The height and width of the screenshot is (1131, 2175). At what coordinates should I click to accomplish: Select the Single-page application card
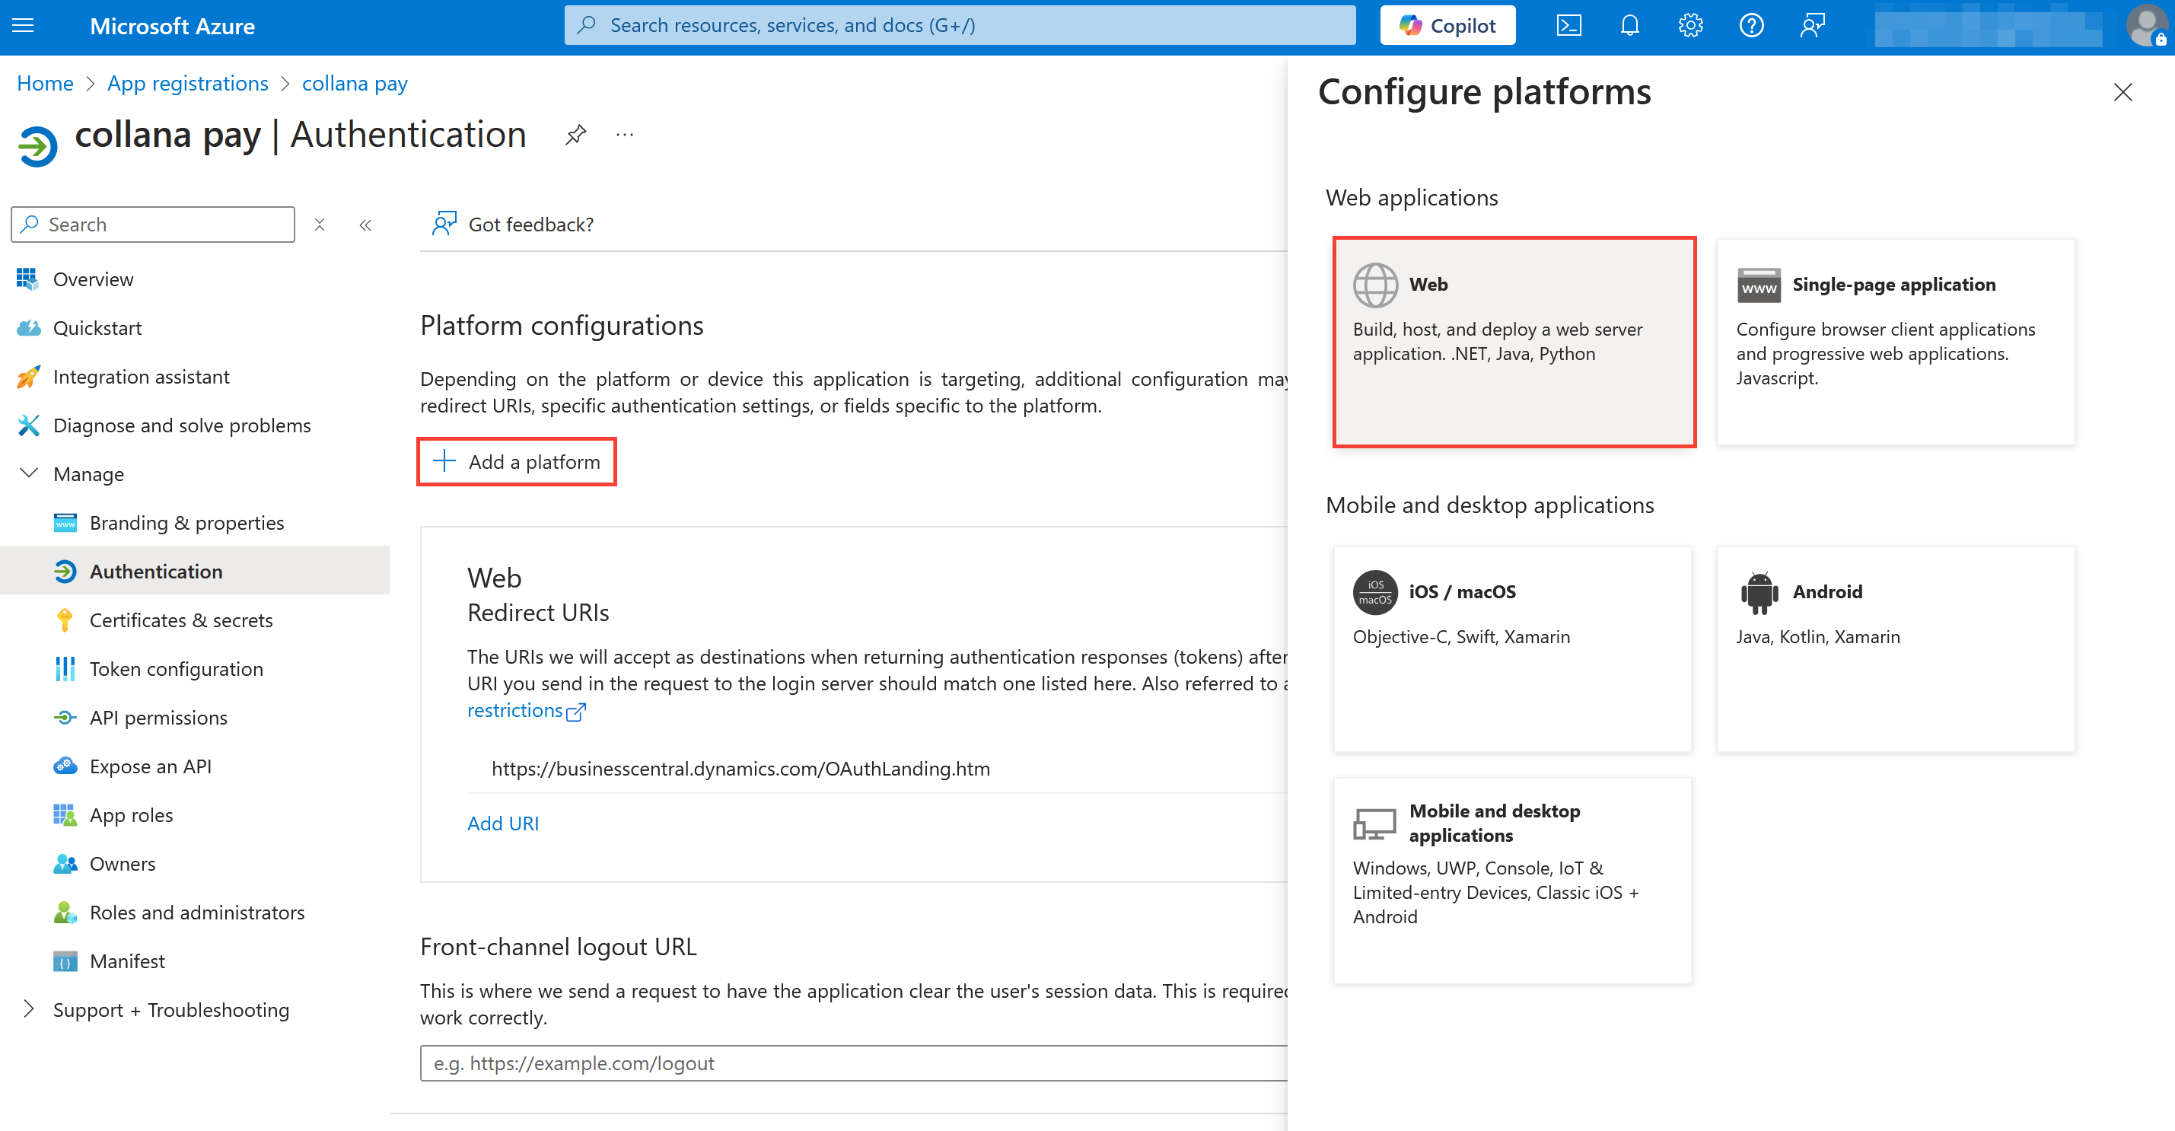pos(1896,341)
